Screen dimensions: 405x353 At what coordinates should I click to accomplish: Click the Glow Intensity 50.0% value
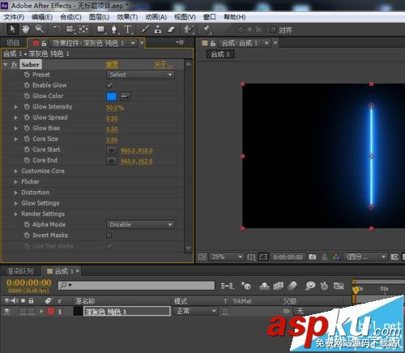click(x=114, y=108)
